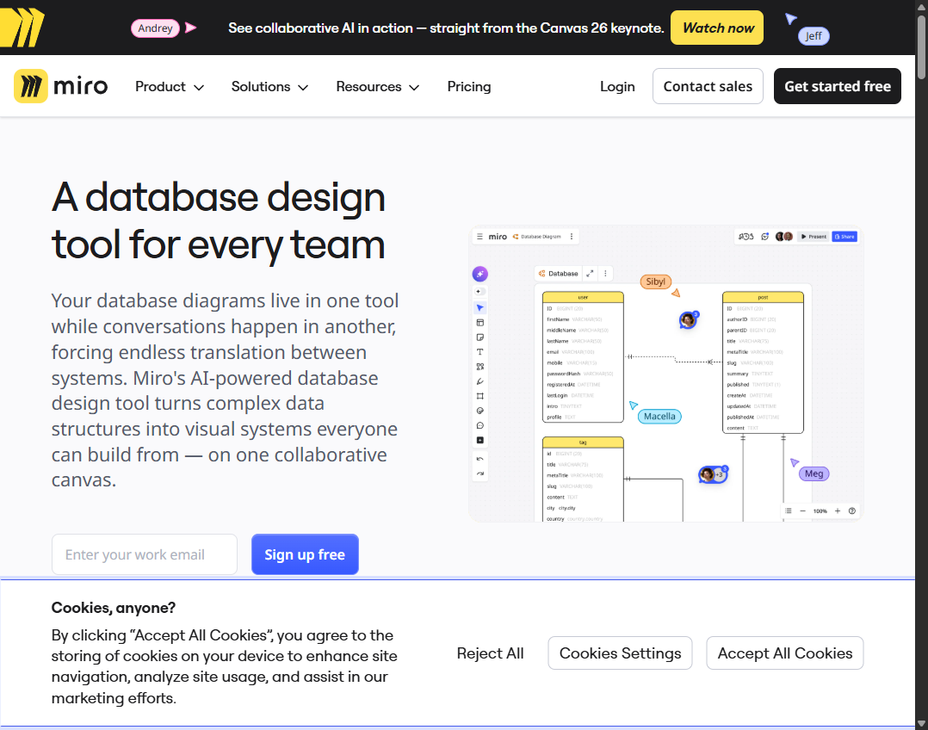Select the sticky note tool in the canvas toolbar
The image size is (928, 730).
pyautogui.click(x=480, y=337)
